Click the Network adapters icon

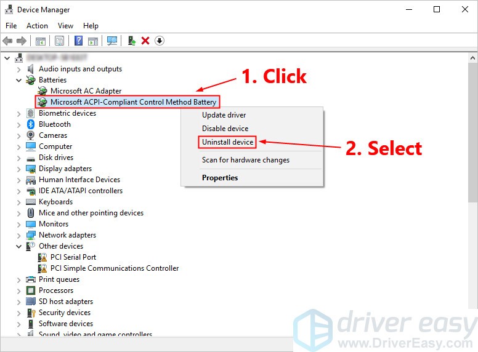click(31, 235)
